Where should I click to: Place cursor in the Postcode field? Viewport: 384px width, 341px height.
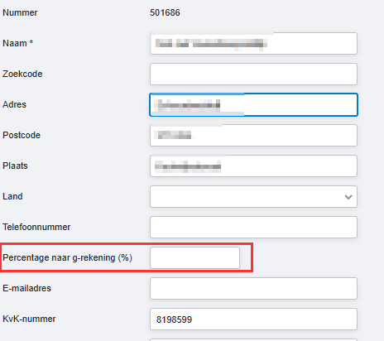point(253,135)
